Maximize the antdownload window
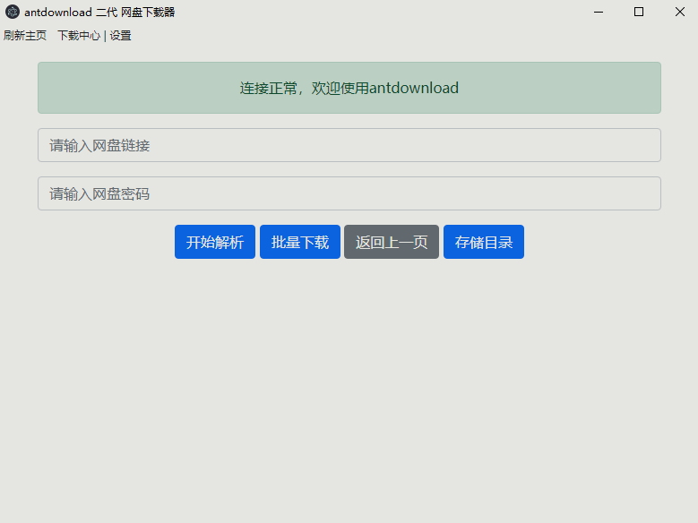The image size is (698, 523). [x=639, y=12]
